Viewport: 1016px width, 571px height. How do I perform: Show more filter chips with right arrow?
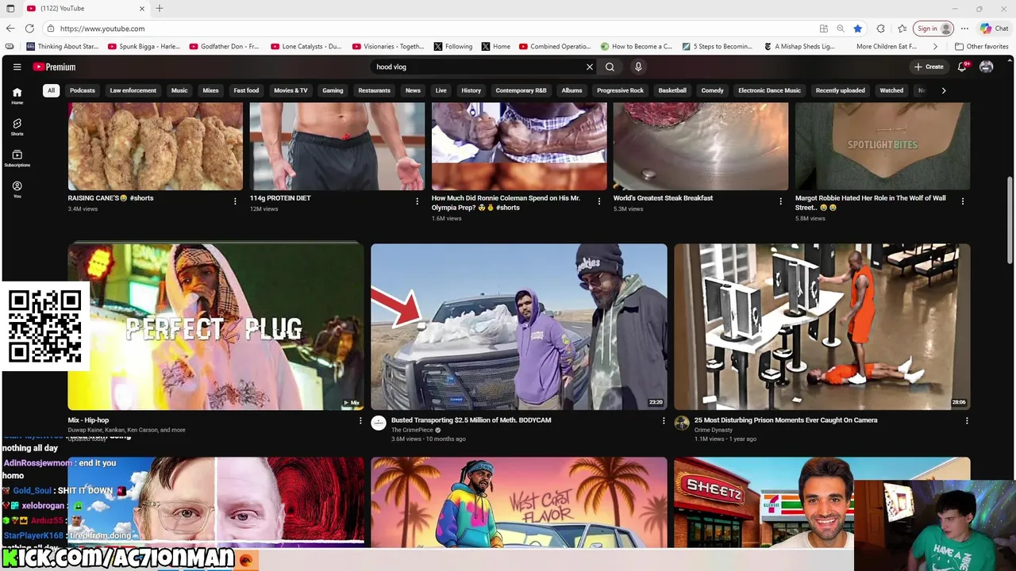click(943, 90)
